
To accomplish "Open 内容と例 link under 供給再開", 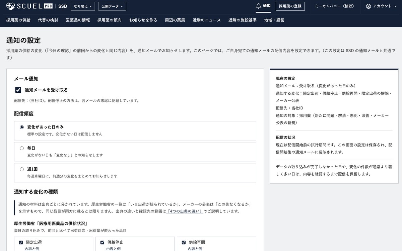I will click(x=195, y=249).
